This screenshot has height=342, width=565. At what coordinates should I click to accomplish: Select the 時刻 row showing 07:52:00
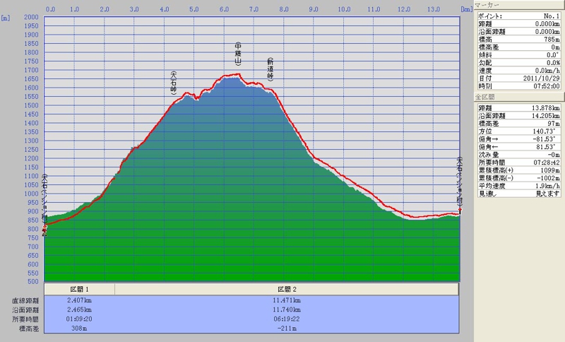coord(520,85)
